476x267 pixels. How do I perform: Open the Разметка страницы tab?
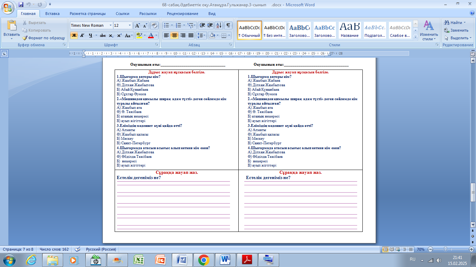tap(87, 14)
